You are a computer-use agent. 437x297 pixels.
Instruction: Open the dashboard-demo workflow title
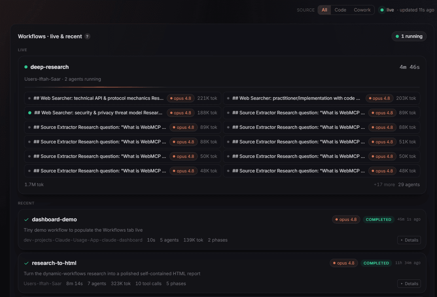pos(54,219)
